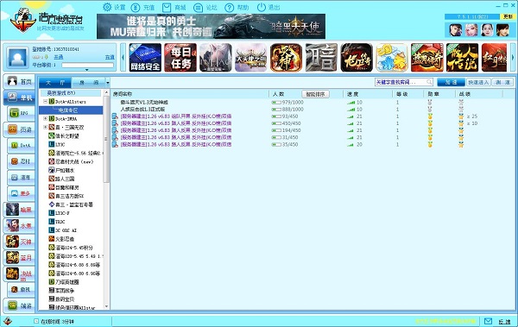Open the 水浒 sidebar game entry
Screen dimensions: 518x327
19,226
